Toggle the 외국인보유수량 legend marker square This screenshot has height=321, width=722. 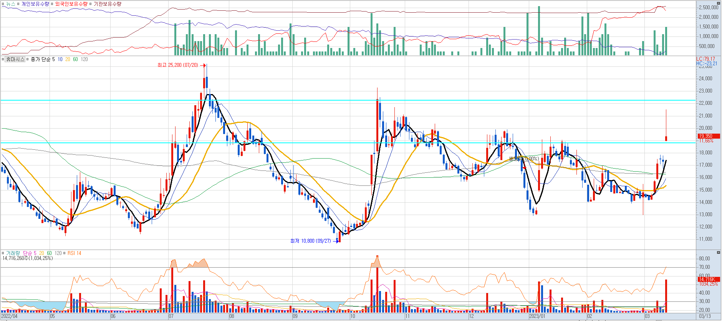[x=52, y=4]
